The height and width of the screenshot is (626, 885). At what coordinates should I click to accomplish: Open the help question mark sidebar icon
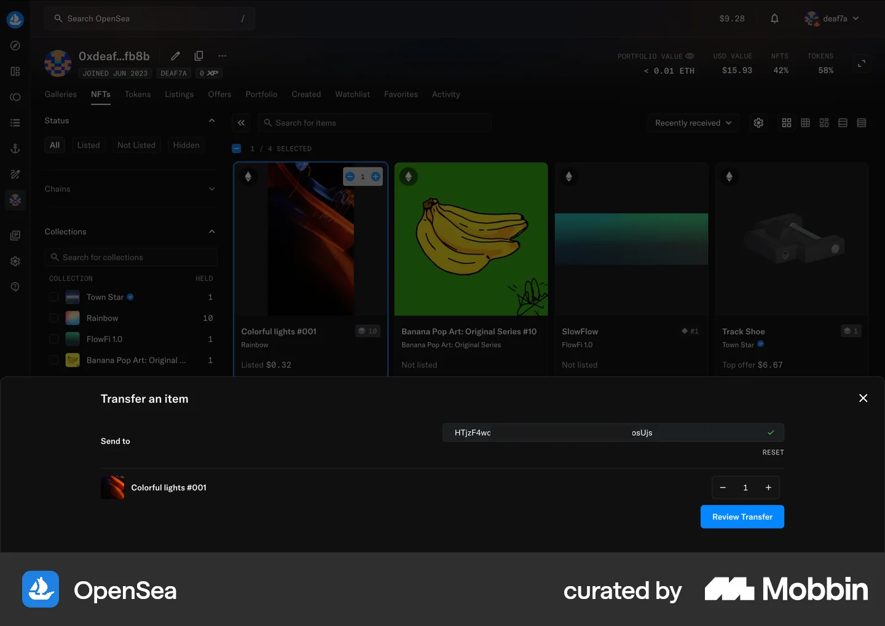[15, 287]
